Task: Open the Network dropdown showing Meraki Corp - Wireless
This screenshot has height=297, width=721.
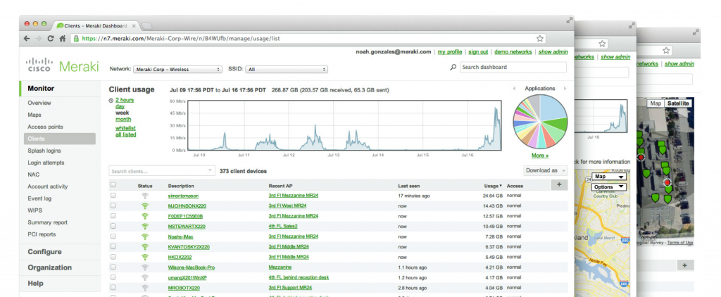Action: tap(177, 70)
